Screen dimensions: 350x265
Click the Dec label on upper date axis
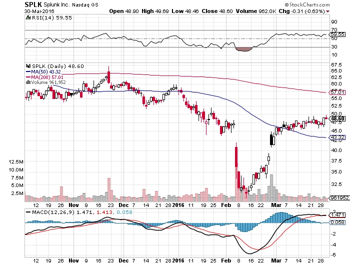(x=123, y=205)
